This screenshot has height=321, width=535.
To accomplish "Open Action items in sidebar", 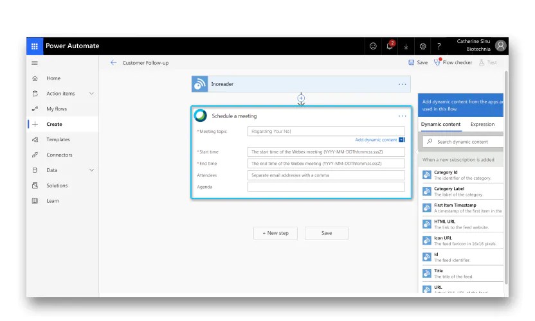I will tap(60, 93).
